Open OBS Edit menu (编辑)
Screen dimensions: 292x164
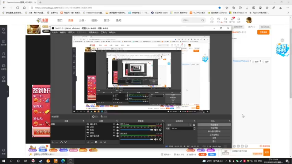[x=63, y=32]
